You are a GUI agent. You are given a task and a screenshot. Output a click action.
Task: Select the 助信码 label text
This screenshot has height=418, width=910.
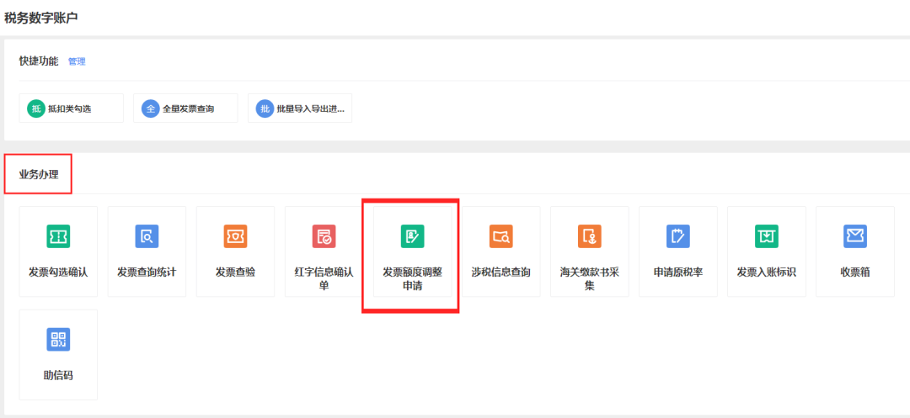[x=58, y=375]
